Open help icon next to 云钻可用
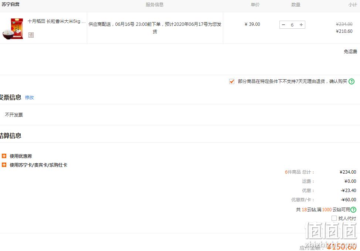The height and width of the screenshot is (251, 360). coord(353,210)
